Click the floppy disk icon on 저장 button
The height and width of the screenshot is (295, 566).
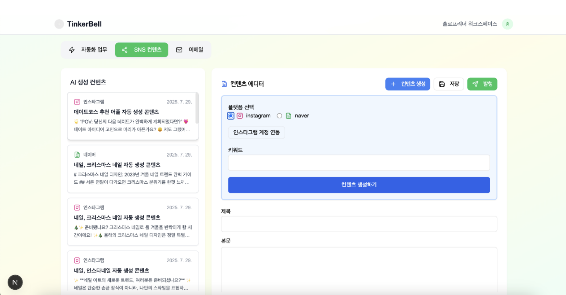click(441, 84)
